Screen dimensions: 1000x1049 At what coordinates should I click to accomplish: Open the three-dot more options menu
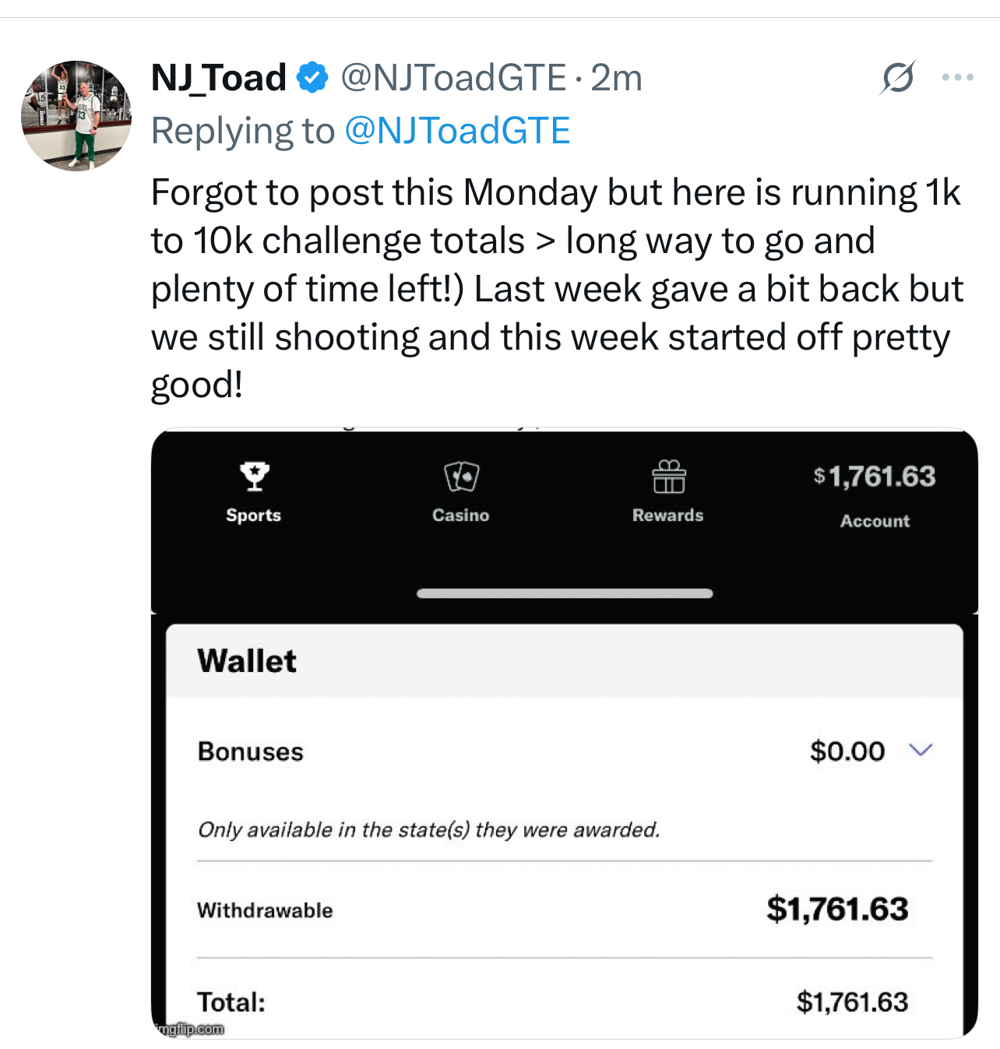click(x=957, y=78)
